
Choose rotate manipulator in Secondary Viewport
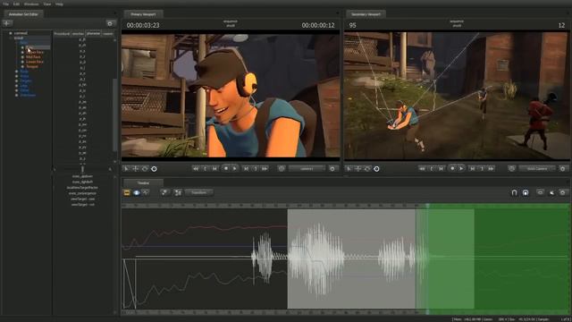point(367,169)
